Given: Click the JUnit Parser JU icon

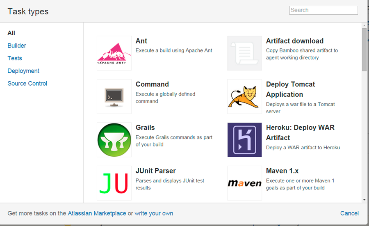Looking at the screenshot, I should coord(114,183).
